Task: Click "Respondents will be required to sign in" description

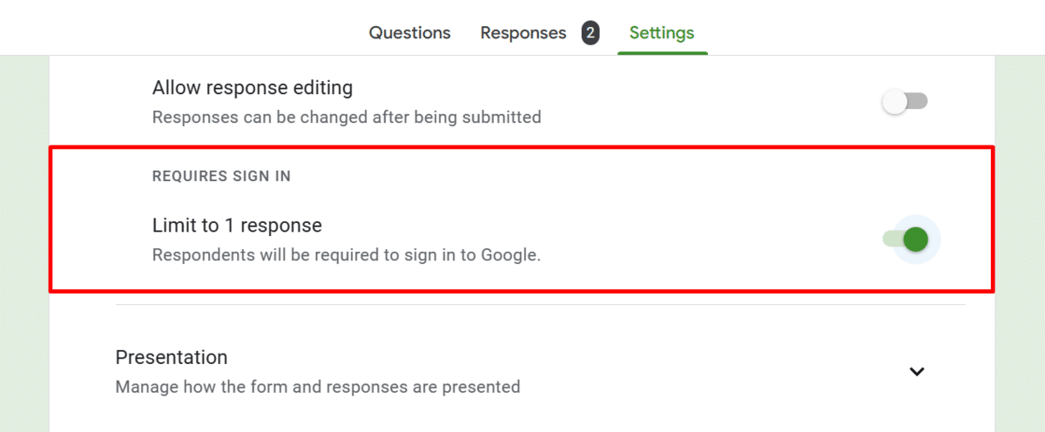Action: pos(347,255)
